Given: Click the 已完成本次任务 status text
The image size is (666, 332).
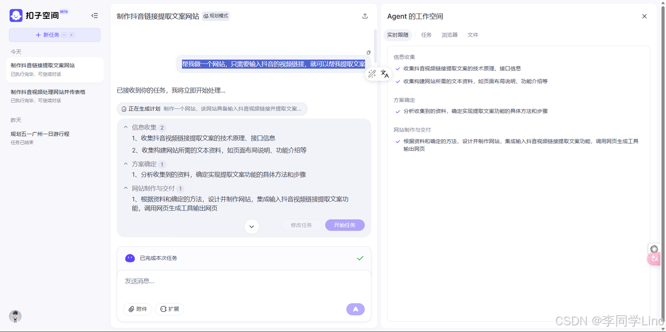Looking at the screenshot, I should pyautogui.click(x=159, y=258).
